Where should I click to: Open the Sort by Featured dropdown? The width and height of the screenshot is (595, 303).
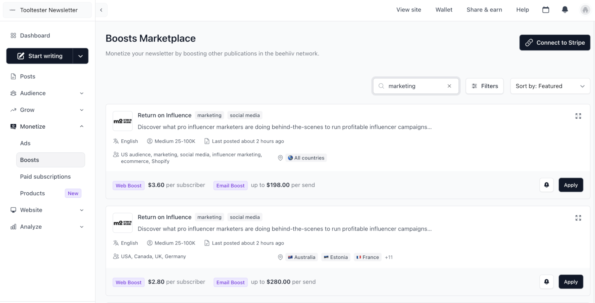tap(550, 86)
